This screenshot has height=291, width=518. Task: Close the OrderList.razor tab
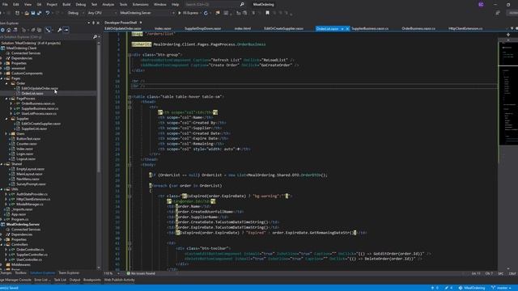click(347, 29)
